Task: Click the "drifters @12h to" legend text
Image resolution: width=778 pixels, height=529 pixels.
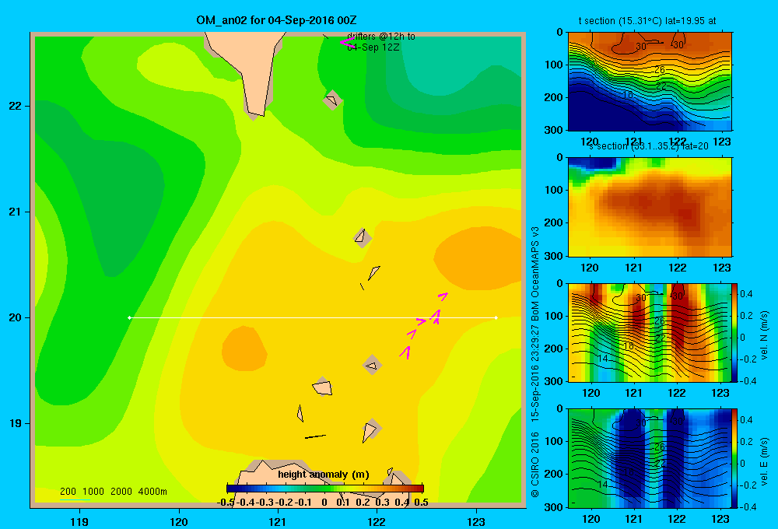Action: pyautogui.click(x=381, y=37)
